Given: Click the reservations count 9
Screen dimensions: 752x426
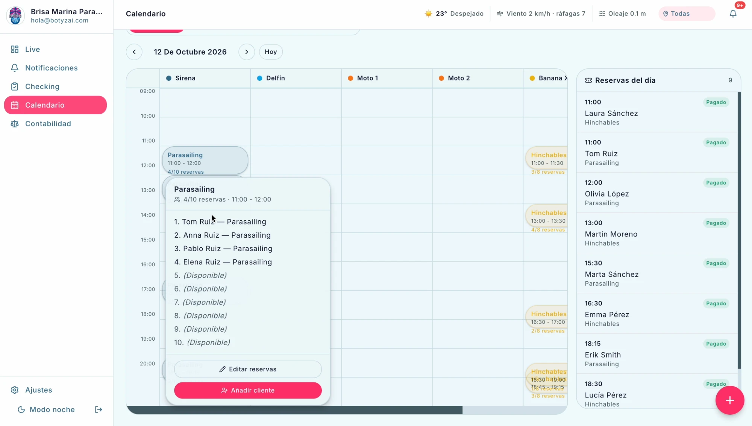Looking at the screenshot, I should (730, 80).
